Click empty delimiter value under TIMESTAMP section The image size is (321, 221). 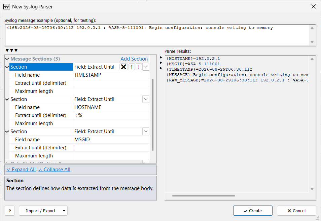click(x=111, y=83)
